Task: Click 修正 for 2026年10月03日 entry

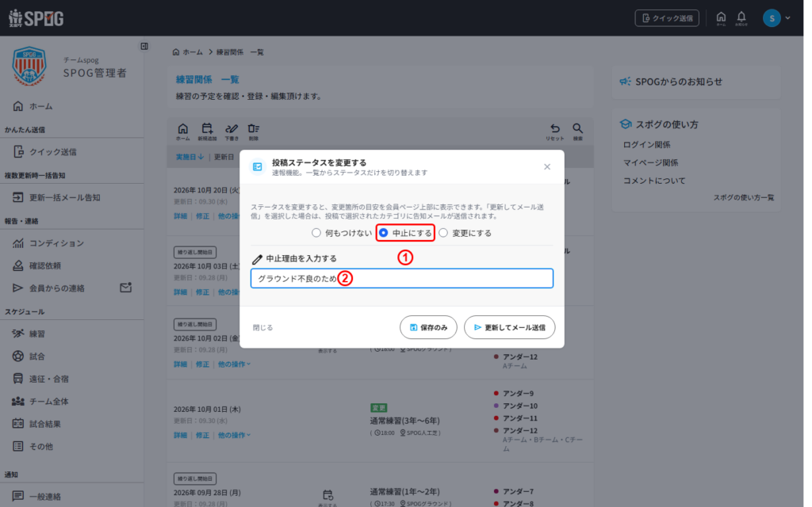Action: tap(202, 292)
